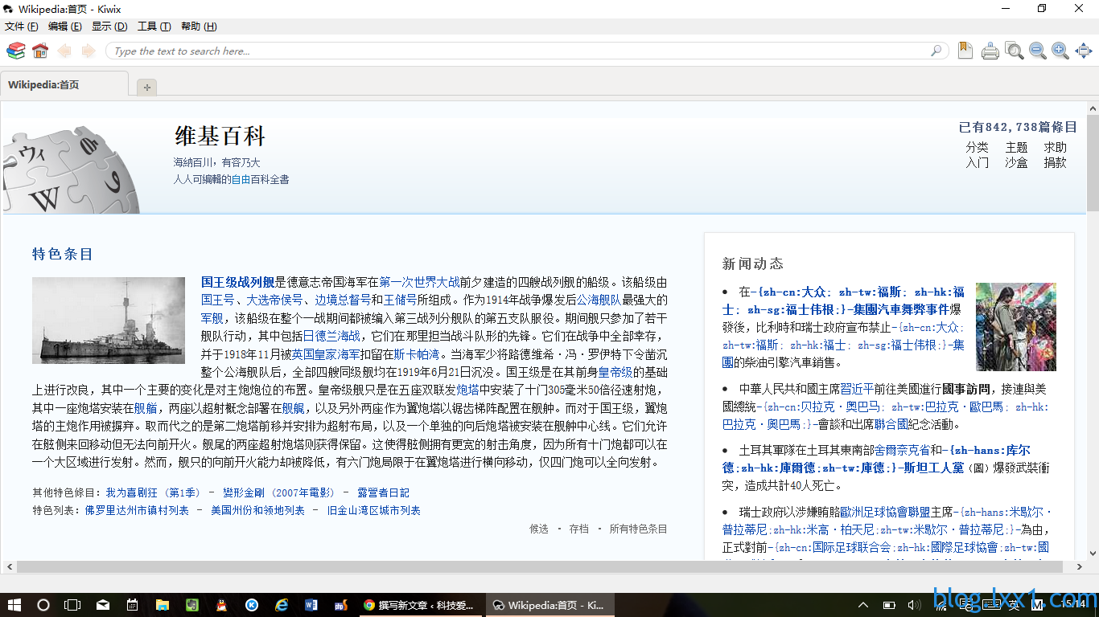
Task: Open 變形金剛（2007年電影）link
Action: 278,492
